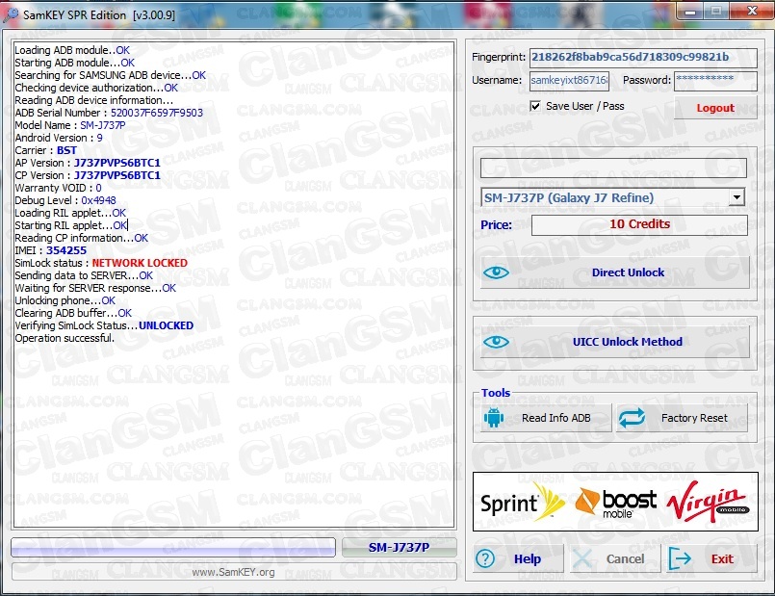Click the Exit button

point(711,559)
